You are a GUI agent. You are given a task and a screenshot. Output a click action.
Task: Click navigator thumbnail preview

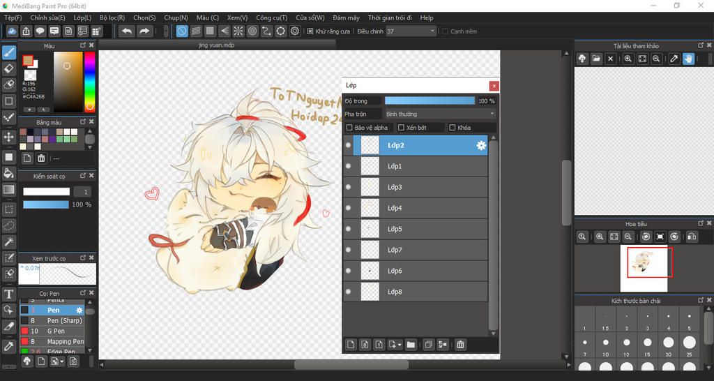(644, 269)
